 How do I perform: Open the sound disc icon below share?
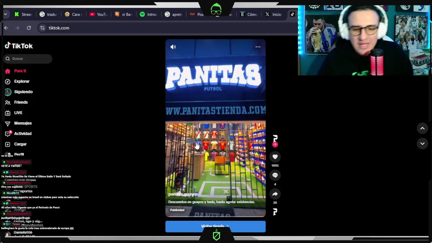275,212
